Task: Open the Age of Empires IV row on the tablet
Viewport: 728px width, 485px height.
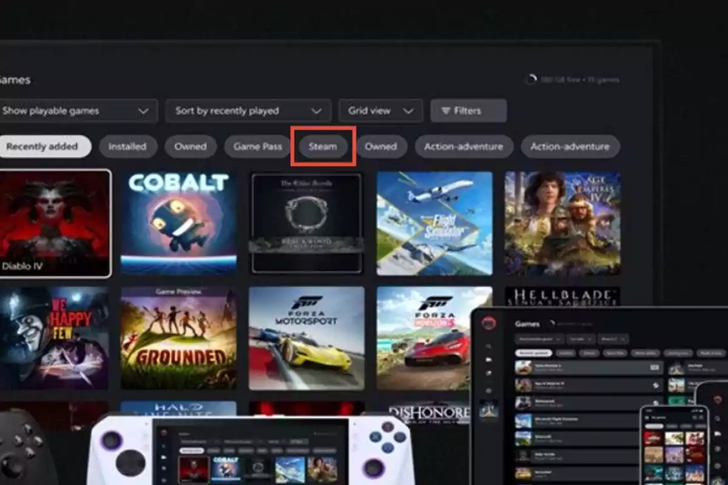Action: [x=588, y=385]
